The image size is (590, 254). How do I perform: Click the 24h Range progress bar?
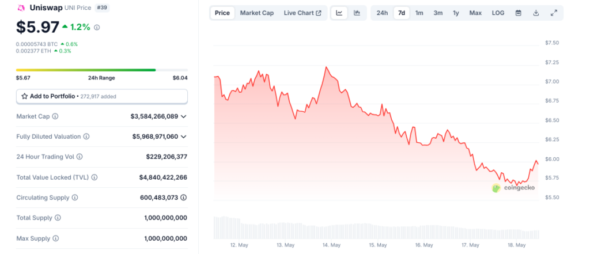[x=102, y=70]
